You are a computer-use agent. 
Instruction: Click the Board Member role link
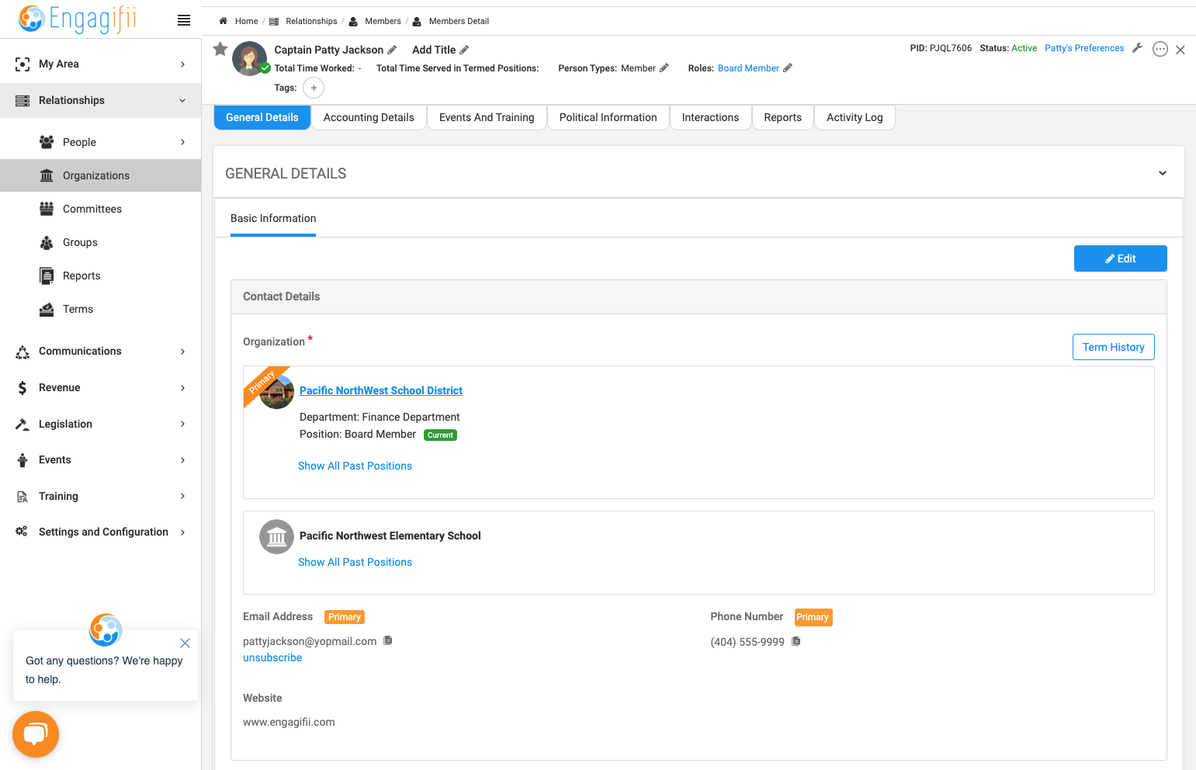(x=748, y=68)
